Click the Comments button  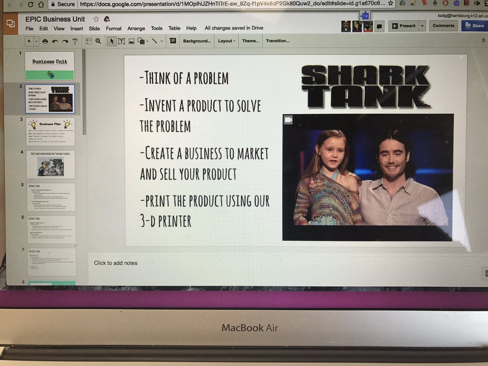point(443,26)
